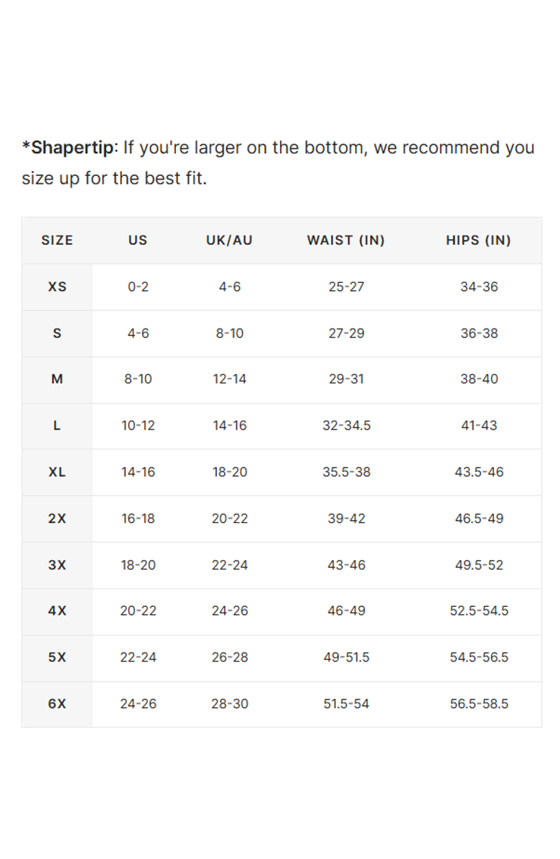
Task: Select the 6X size row label
Action: coord(57,704)
